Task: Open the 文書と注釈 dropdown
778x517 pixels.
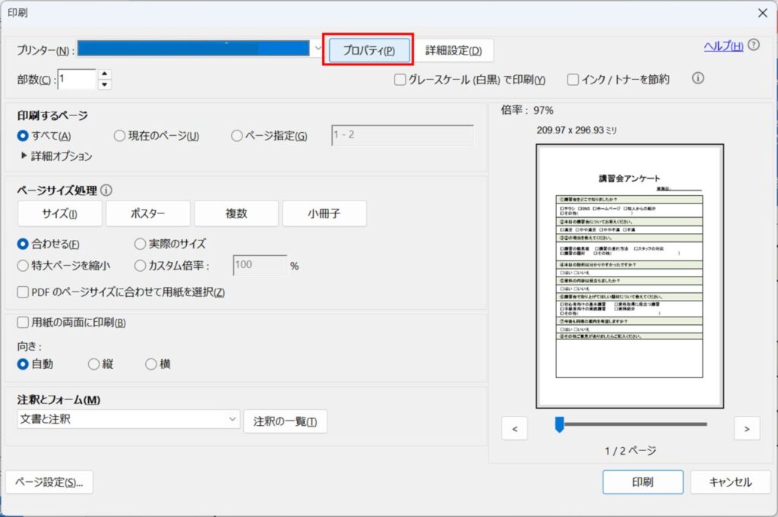Action: (x=128, y=419)
